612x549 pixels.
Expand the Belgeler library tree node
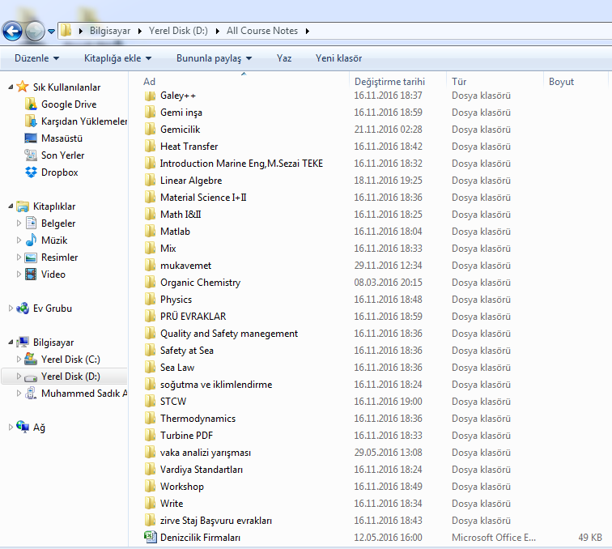pyautogui.click(x=20, y=223)
